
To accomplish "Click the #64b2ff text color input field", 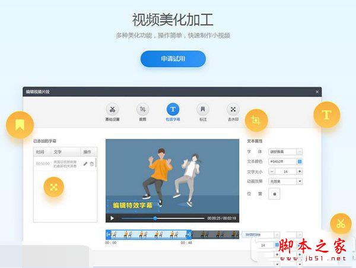I will (x=282, y=162).
